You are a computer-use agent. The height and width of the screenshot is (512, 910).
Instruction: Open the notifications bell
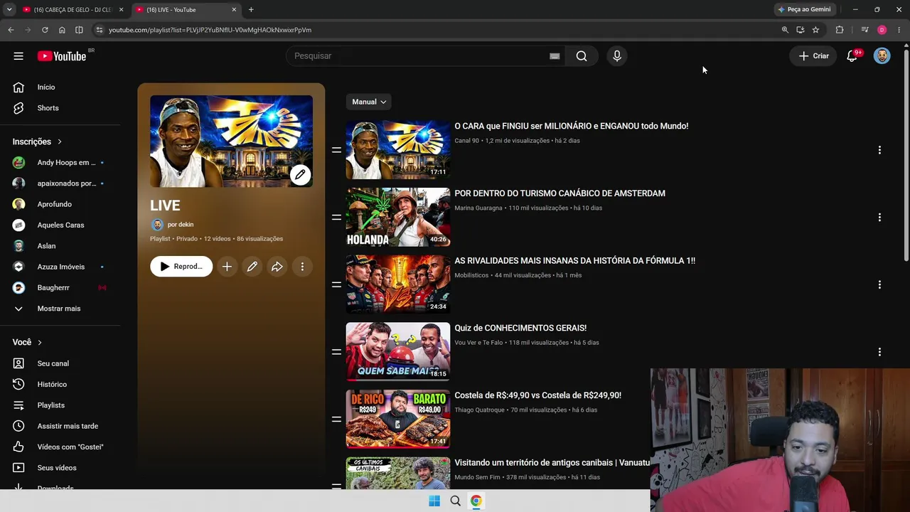point(852,56)
